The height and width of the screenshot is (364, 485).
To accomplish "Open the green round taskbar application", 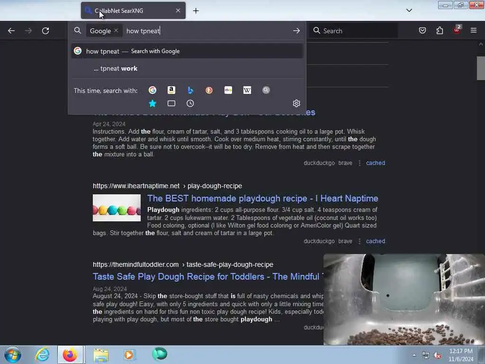I will click(160, 354).
